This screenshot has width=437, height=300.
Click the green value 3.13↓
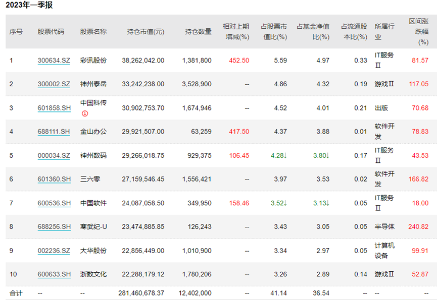click(x=321, y=203)
